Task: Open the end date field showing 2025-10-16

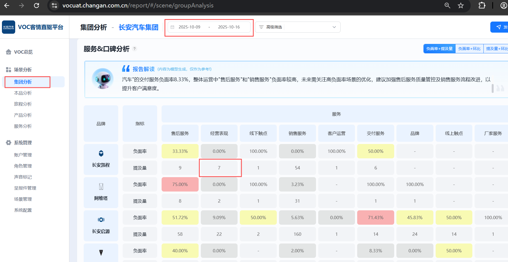Action: [x=229, y=27]
